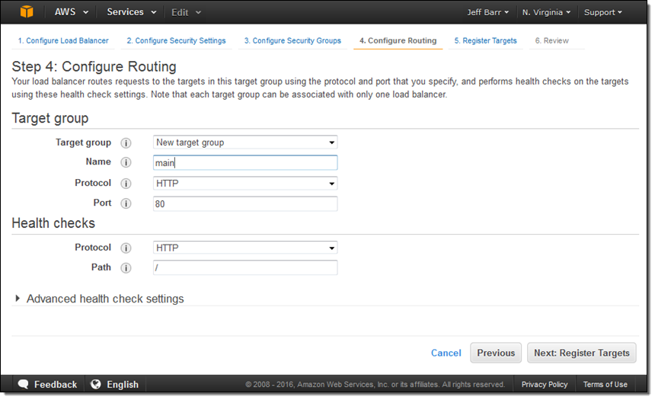Open the health checks Protocol dropdown
The image size is (655, 400).
coord(244,248)
